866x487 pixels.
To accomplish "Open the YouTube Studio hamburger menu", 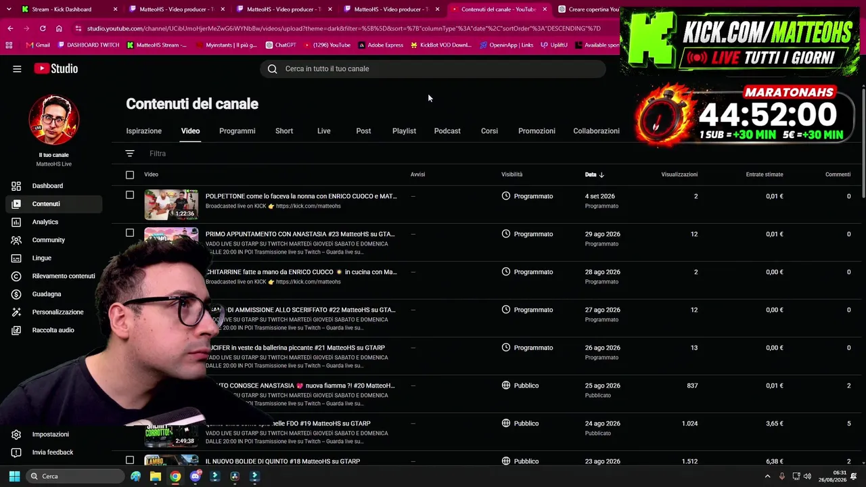I will point(17,68).
